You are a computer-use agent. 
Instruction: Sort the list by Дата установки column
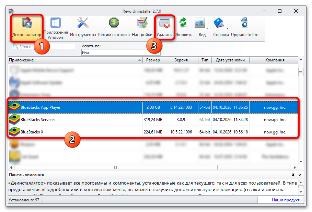click(230, 60)
